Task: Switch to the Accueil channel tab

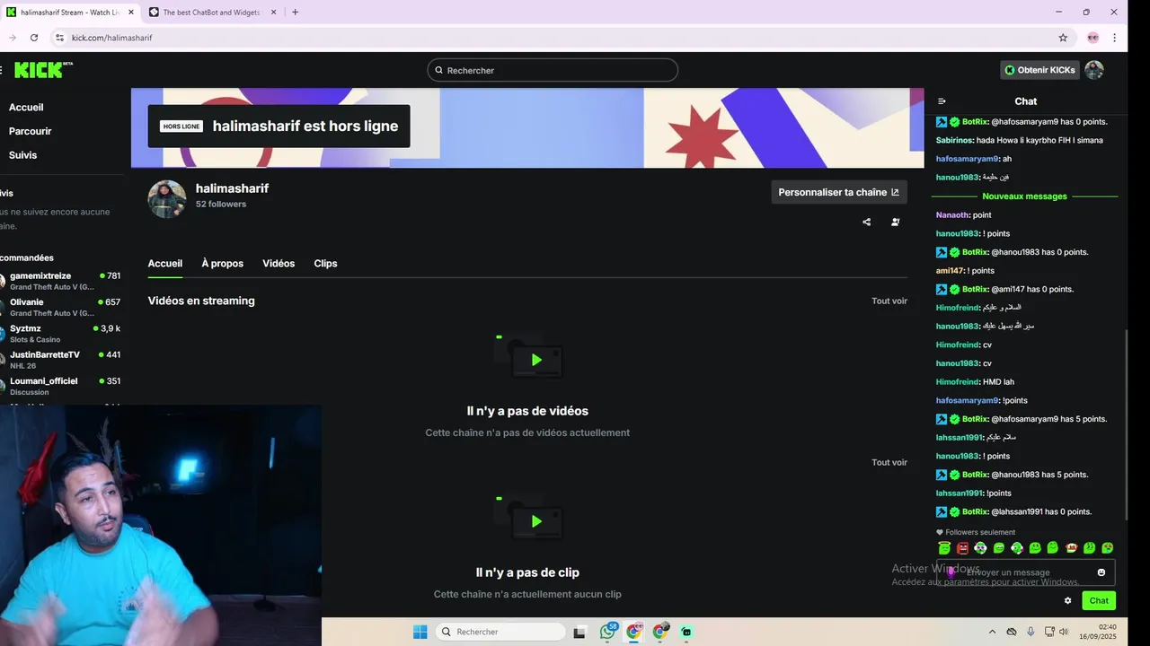Action: (164, 264)
